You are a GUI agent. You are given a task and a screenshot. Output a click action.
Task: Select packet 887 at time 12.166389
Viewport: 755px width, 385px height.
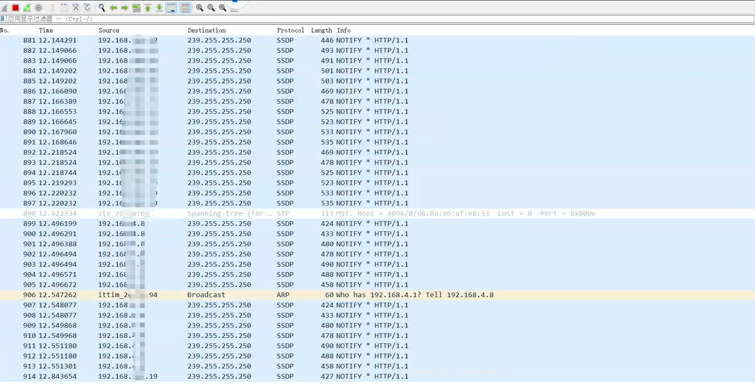(x=377, y=101)
